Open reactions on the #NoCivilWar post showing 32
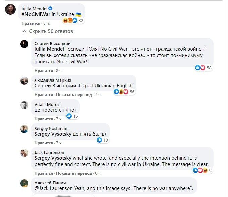This screenshot has width=228, height=197. pyautogui.click(x=73, y=20)
